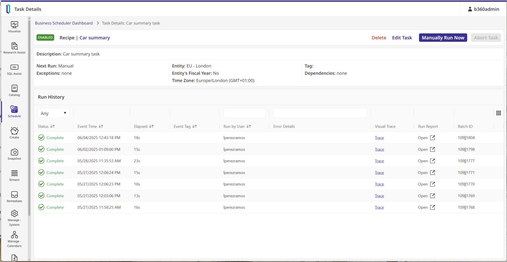Click the Error Details filter field

pyautogui.click(x=320, y=113)
